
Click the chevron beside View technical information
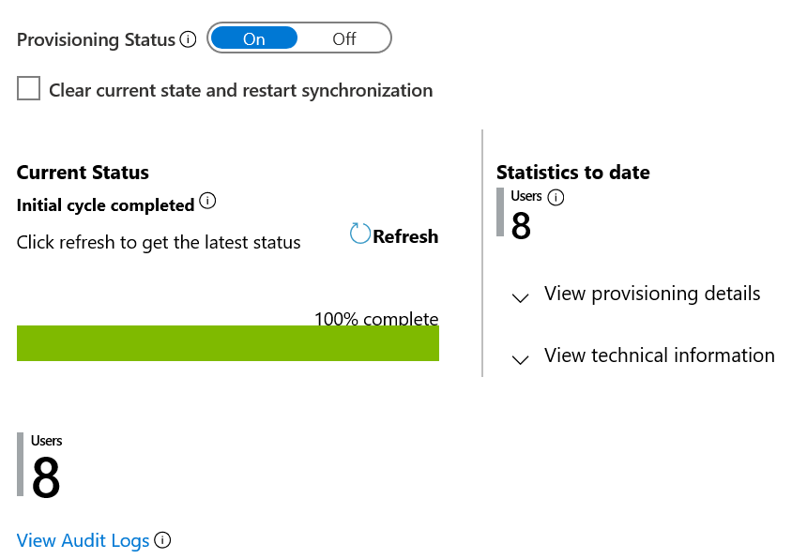tap(520, 360)
